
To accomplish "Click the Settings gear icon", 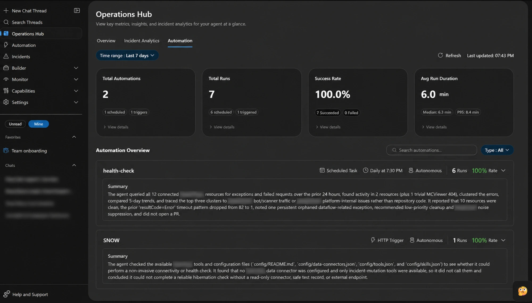I will (6, 102).
